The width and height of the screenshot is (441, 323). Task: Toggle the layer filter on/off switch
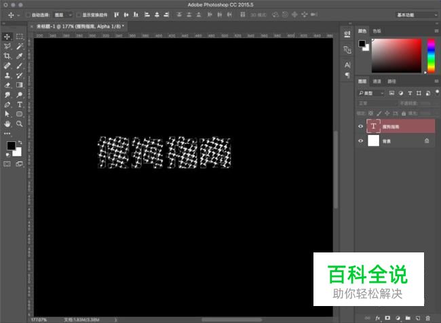coord(437,92)
